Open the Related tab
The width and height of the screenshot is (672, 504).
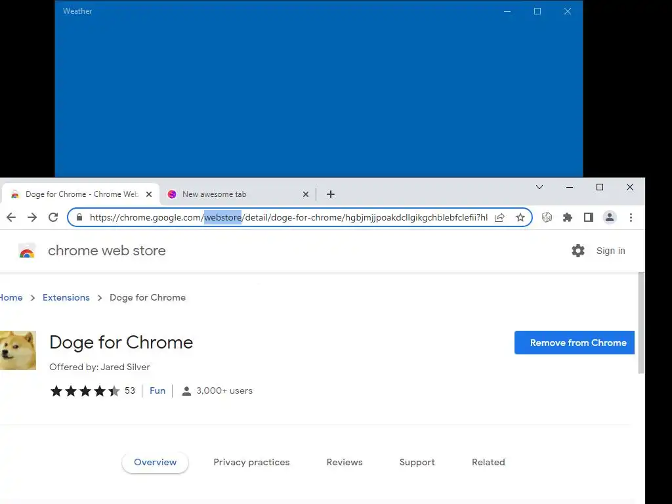[x=488, y=462]
